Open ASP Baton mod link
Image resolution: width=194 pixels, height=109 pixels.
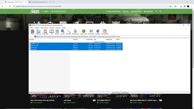(x=67, y=100)
